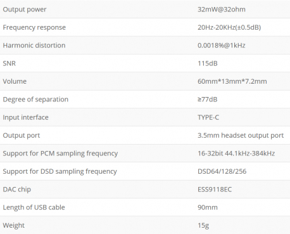Click the ESS9118EC DAC chip value
This screenshot has width=290, height=234.
pyautogui.click(x=215, y=189)
